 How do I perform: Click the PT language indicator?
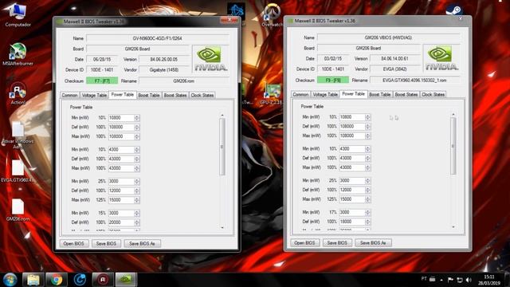pyautogui.click(x=424, y=279)
